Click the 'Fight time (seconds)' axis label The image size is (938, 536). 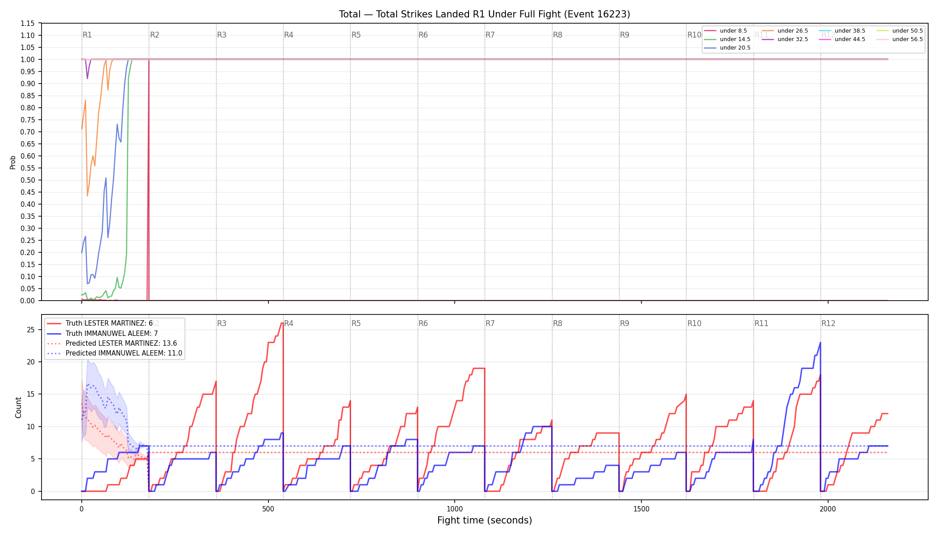tap(485, 520)
